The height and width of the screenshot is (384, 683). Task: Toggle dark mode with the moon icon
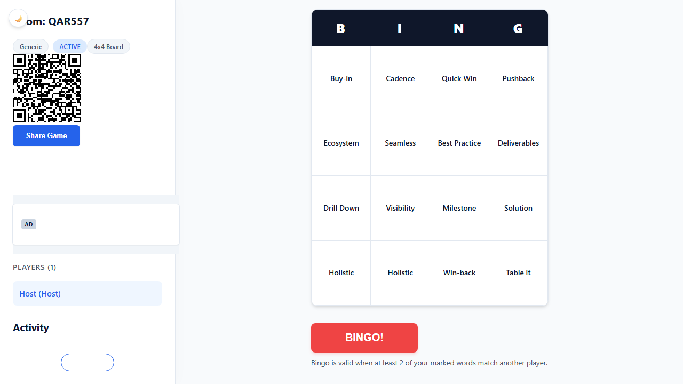pyautogui.click(x=18, y=18)
